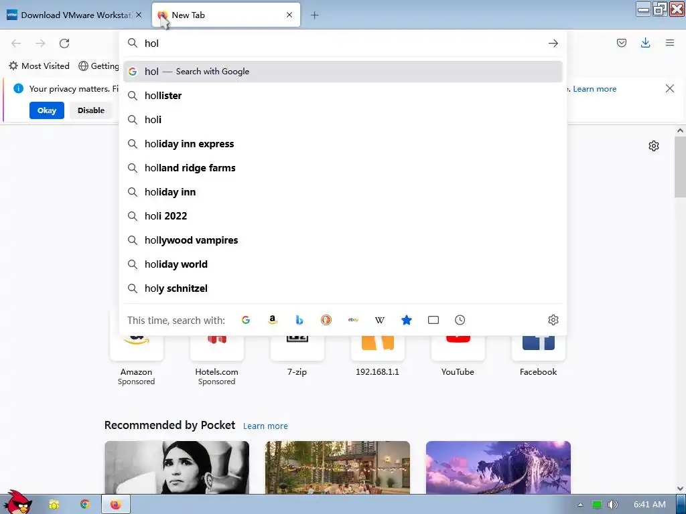Go back using the back arrow
This screenshot has width=686, height=514.
pyautogui.click(x=16, y=44)
